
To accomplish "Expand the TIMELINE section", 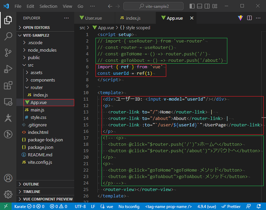I will [45, 191].
